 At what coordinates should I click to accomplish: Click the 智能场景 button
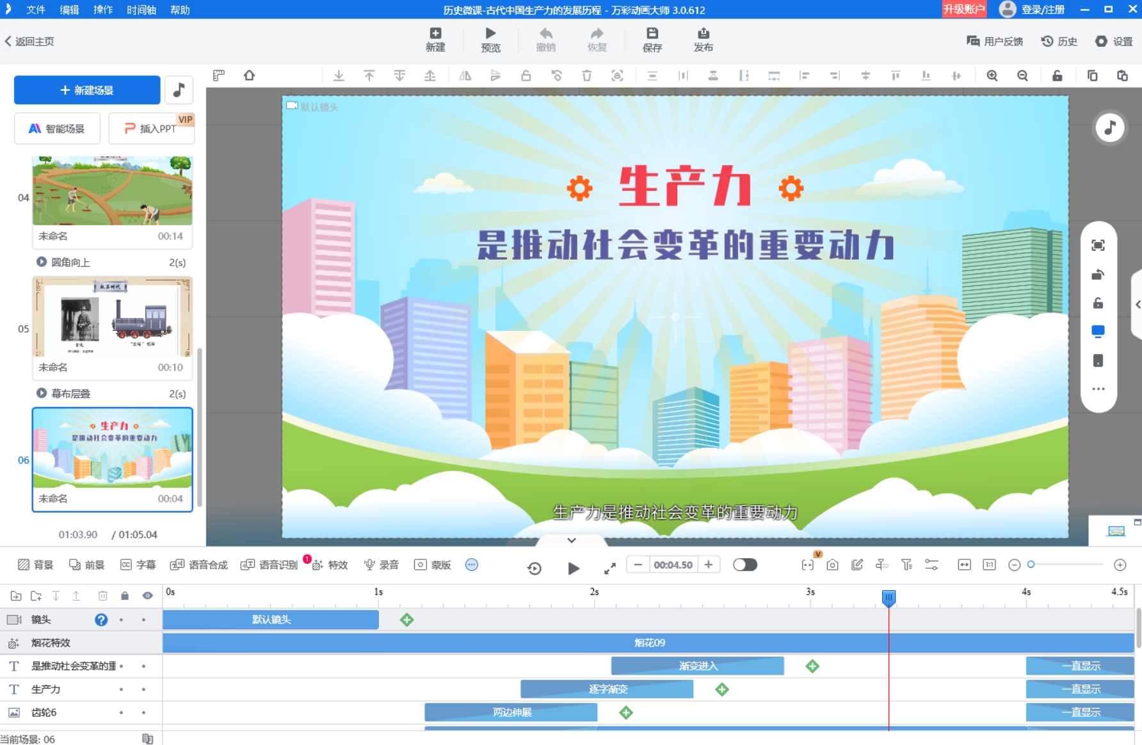(x=57, y=129)
